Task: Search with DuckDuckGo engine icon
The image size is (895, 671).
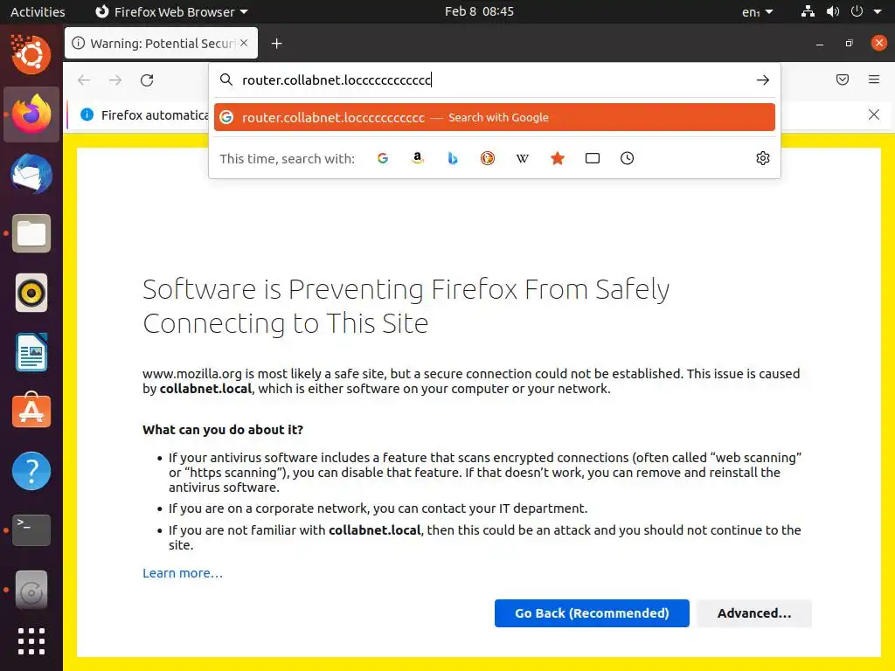Action: [x=488, y=158]
